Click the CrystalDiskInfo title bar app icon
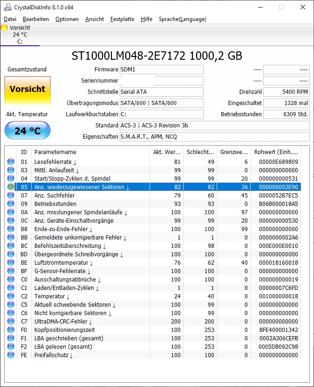This screenshot has width=314, height=387. coord(7,7)
